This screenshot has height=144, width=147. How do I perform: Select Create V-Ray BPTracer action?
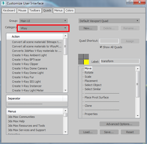point(26,60)
